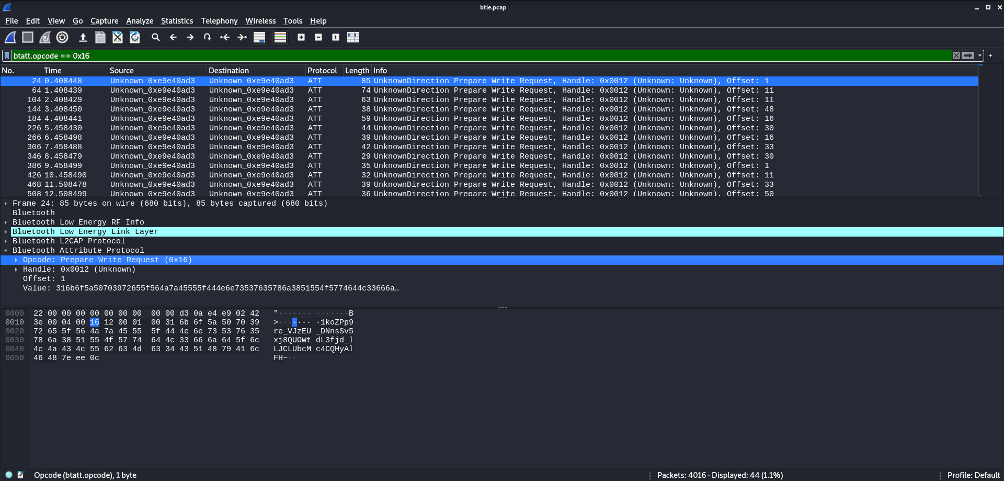This screenshot has height=481, width=1004.
Task: Open the Tools menu
Action: (x=293, y=21)
